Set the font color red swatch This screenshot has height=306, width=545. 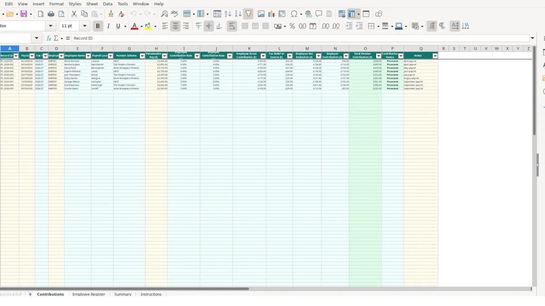pyautogui.click(x=134, y=26)
